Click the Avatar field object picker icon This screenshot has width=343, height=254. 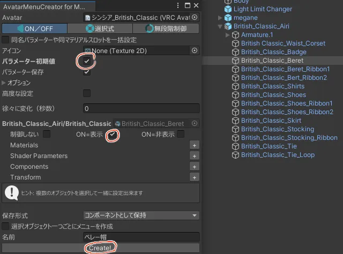pyautogui.click(x=195, y=18)
